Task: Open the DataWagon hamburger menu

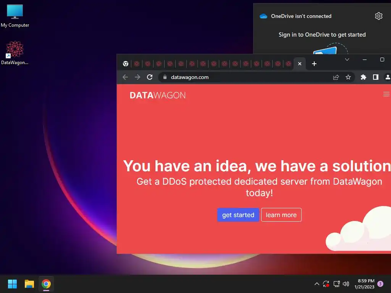Action: pos(386,94)
